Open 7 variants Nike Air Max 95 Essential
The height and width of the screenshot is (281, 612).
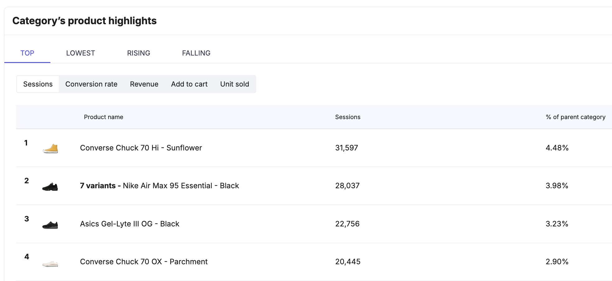tap(160, 186)
